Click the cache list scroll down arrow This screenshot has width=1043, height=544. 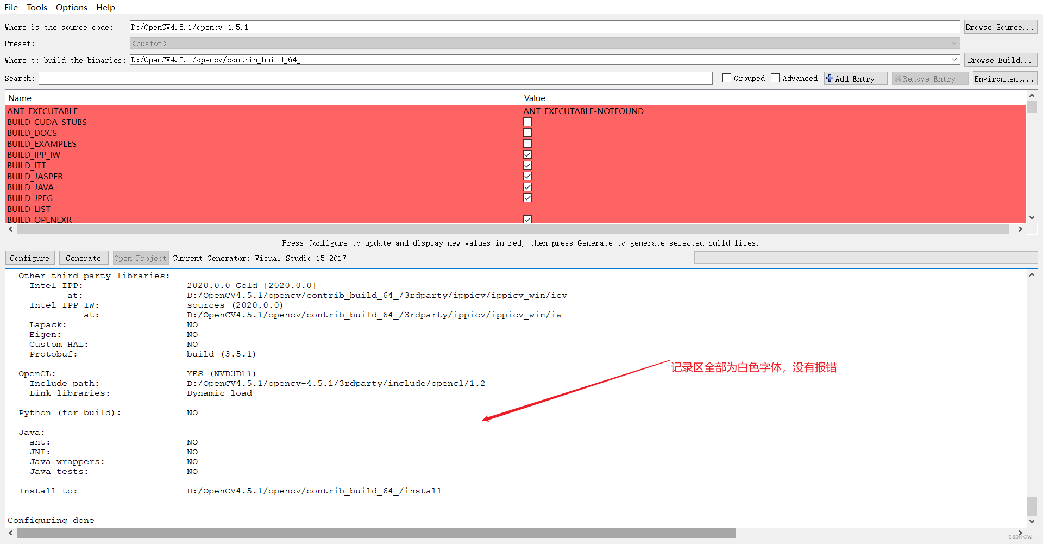point(1032,218)
